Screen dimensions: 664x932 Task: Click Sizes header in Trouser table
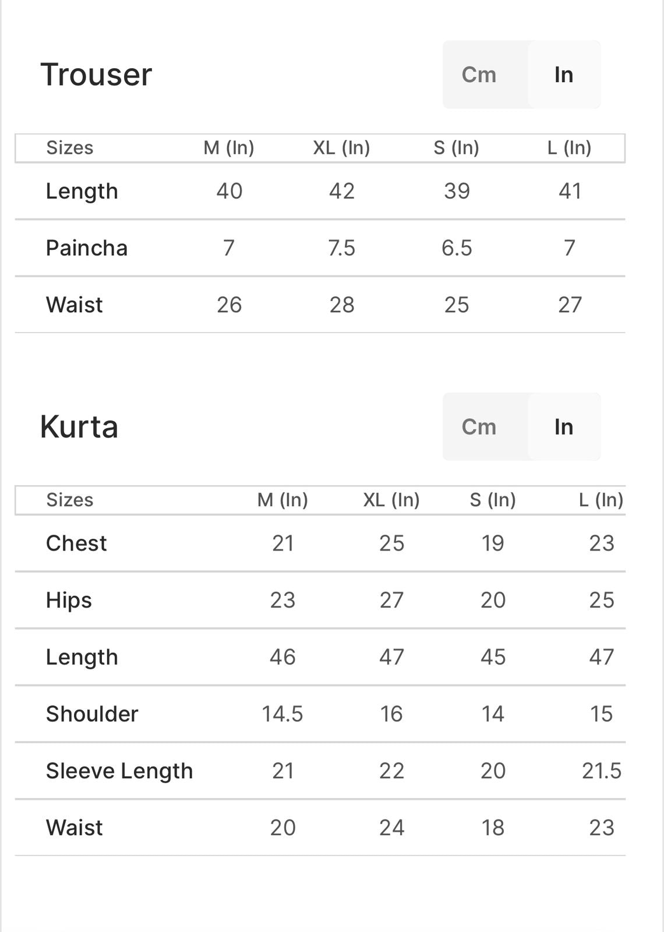click(70, 148)
